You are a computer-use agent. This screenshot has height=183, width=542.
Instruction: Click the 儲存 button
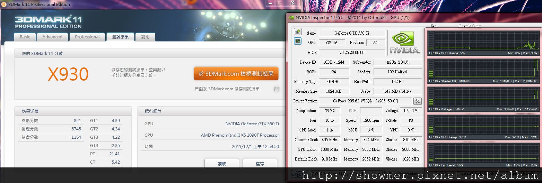260,164
